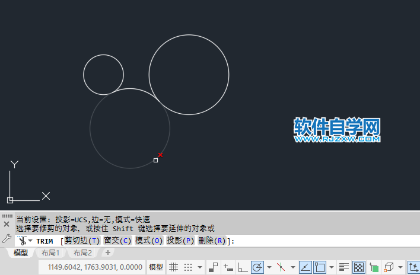Screen dimensions: 420x275
Task: Toggle polar tracking icon
Action: tap(257, 267)
